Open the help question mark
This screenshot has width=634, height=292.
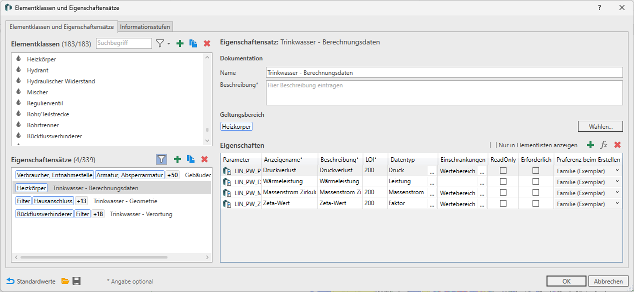click(x=599, y=8)
